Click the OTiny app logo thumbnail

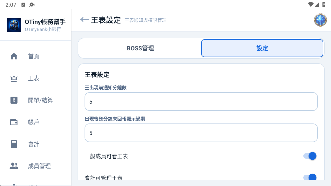click(x=14, y=25)
